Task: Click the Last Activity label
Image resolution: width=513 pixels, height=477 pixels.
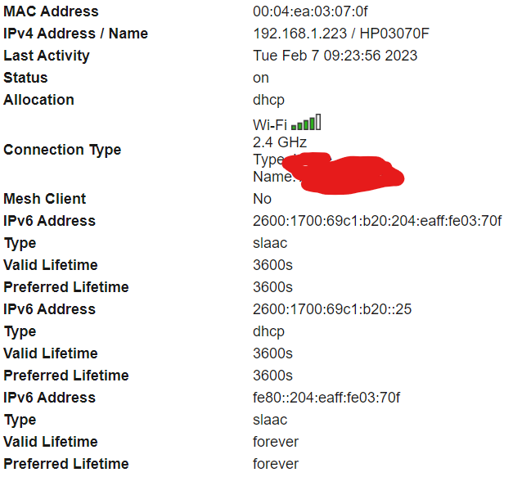Action: coord(47,56)
